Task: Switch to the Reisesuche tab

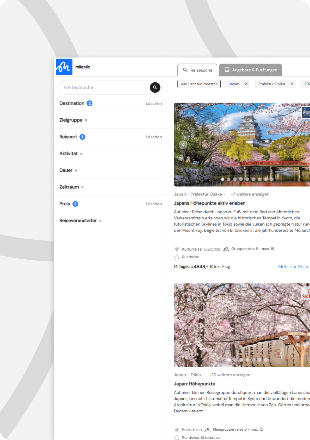Action: coord(197,70)
